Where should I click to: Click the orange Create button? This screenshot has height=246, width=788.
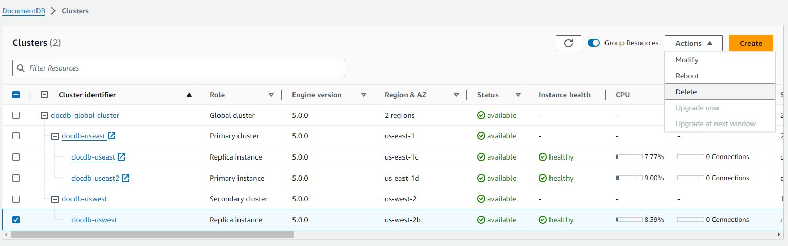pyautogui.click(x=750, y=43)
